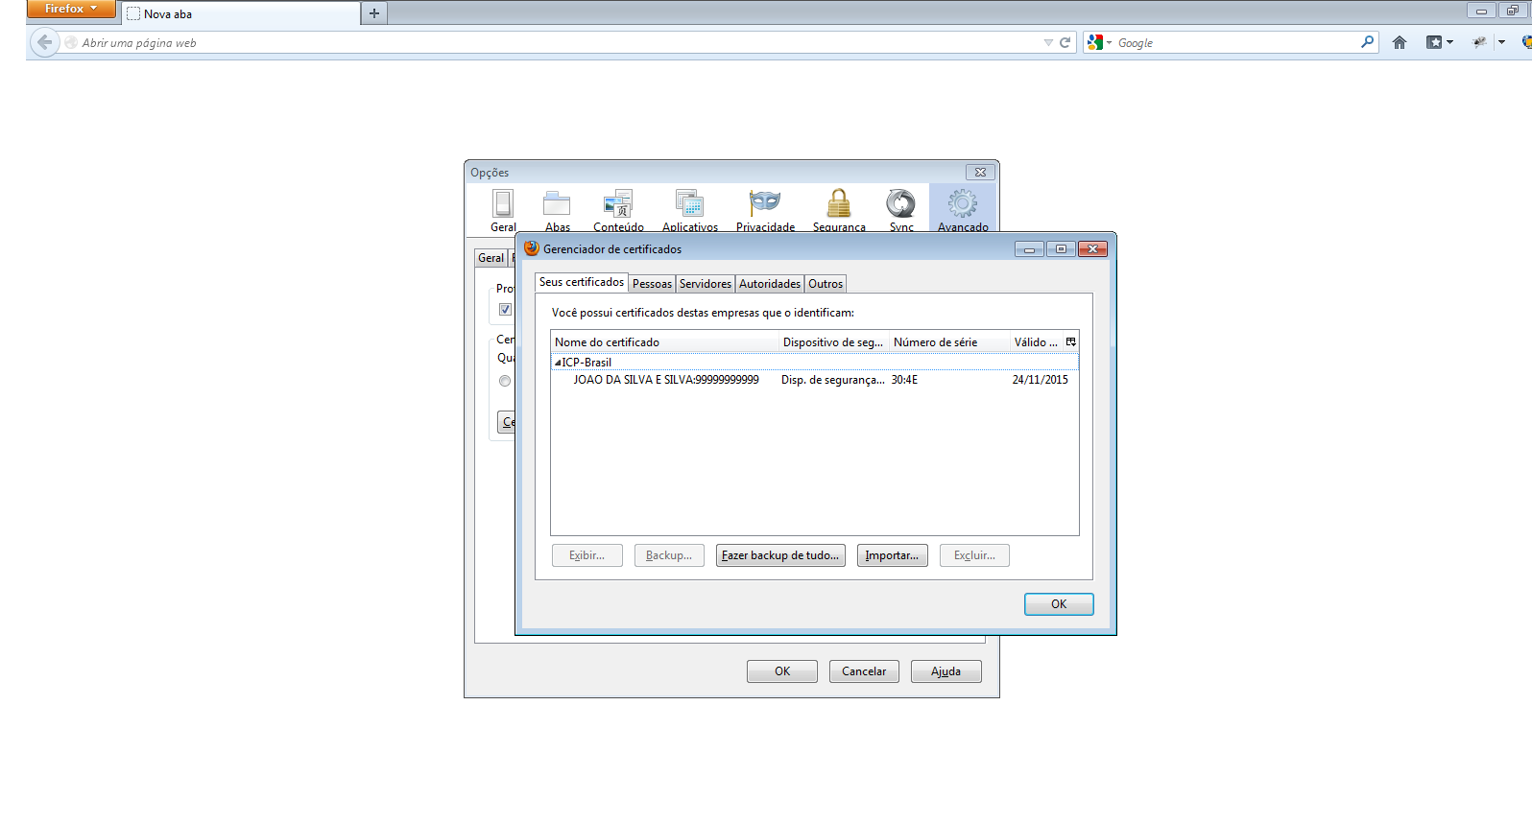Click the Importar... button
This screenshot has width=1532, height=823.
click(892, 555)
